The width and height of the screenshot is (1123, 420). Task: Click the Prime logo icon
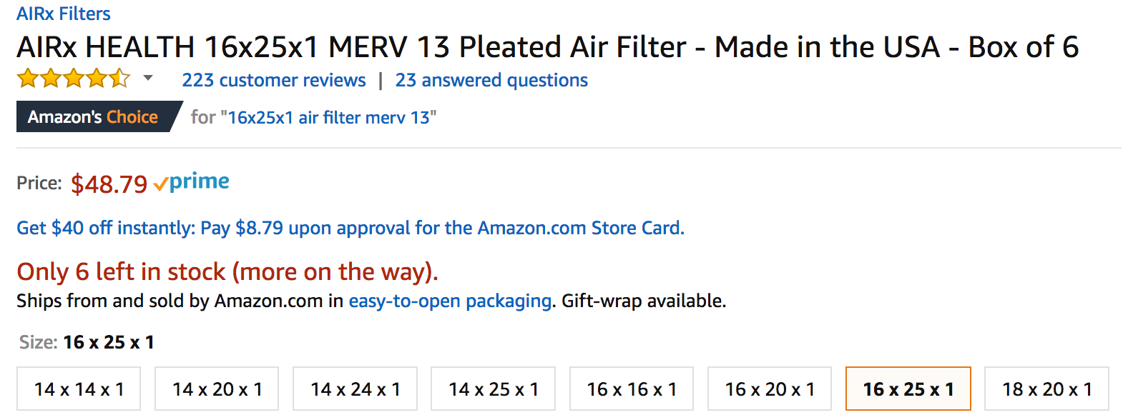[x=192, y=182]
